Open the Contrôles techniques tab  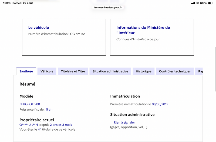click(x=175, y=71)
